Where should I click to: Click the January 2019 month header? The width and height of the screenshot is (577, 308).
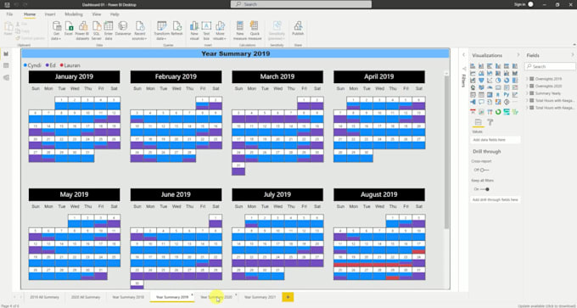pyautogui.click(x=74, y=77)
